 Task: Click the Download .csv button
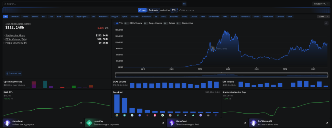point(14,74)
